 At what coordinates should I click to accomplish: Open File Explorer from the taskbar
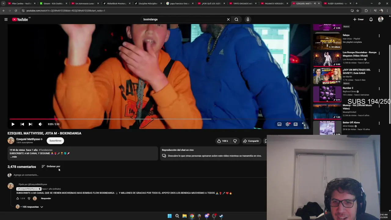[185, 216]
